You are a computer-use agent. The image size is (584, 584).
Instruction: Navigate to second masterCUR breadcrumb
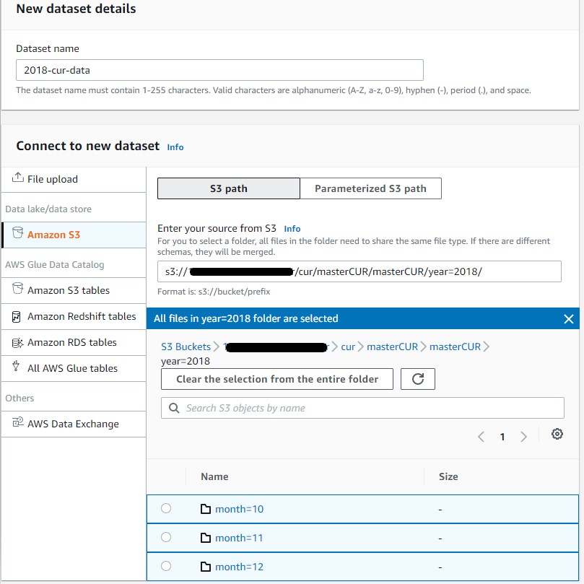(455, 347)
